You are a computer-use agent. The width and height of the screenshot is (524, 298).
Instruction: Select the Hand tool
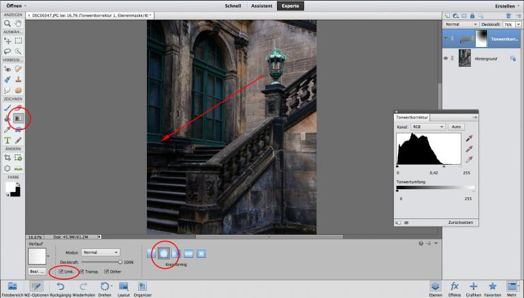(x=18, y=23)
